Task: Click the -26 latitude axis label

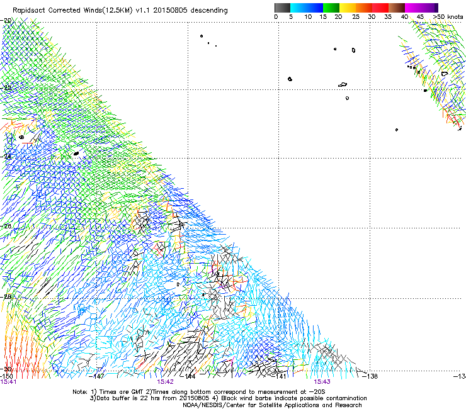Action: pyautogui.click(x=6, y=227)
